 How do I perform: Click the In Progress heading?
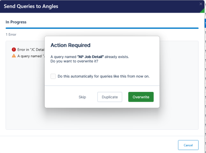point(16,22)
